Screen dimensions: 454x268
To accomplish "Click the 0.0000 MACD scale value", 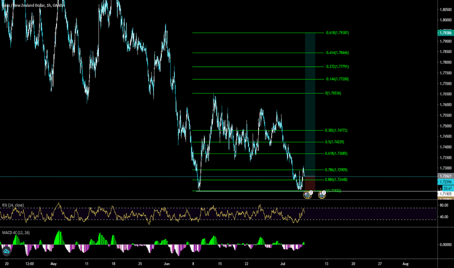I will click(445, 245).
